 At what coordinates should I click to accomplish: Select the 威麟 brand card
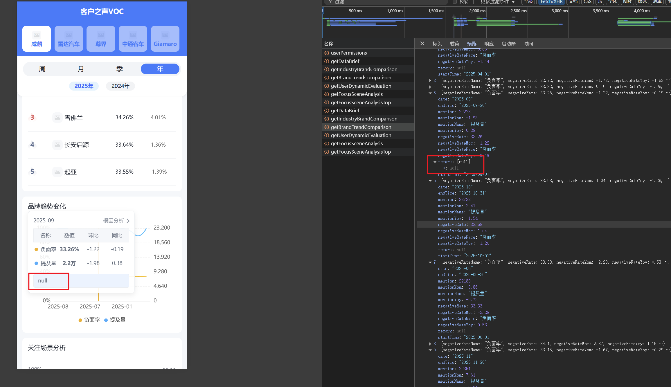coord(37,39)
